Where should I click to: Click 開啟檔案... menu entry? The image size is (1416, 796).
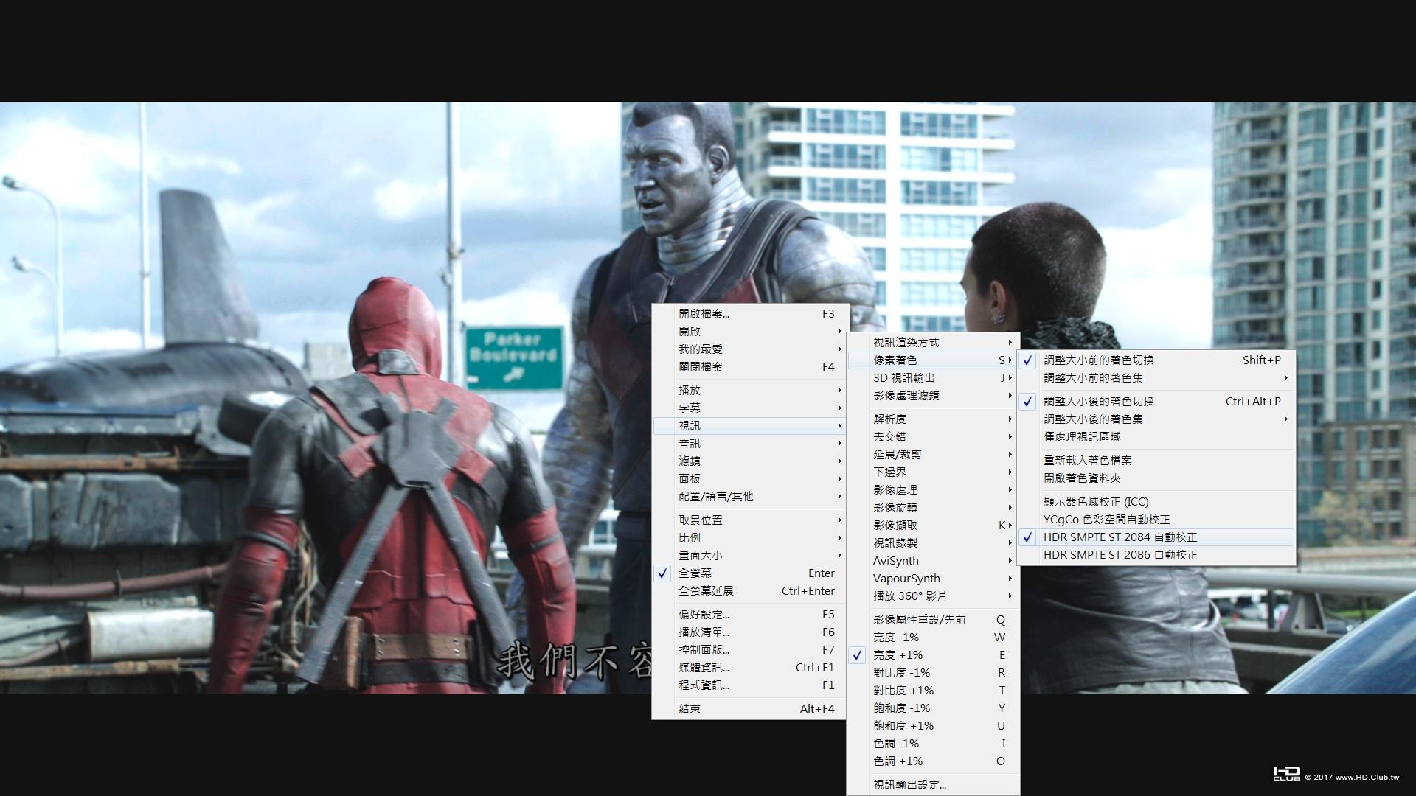click(704, 314)
